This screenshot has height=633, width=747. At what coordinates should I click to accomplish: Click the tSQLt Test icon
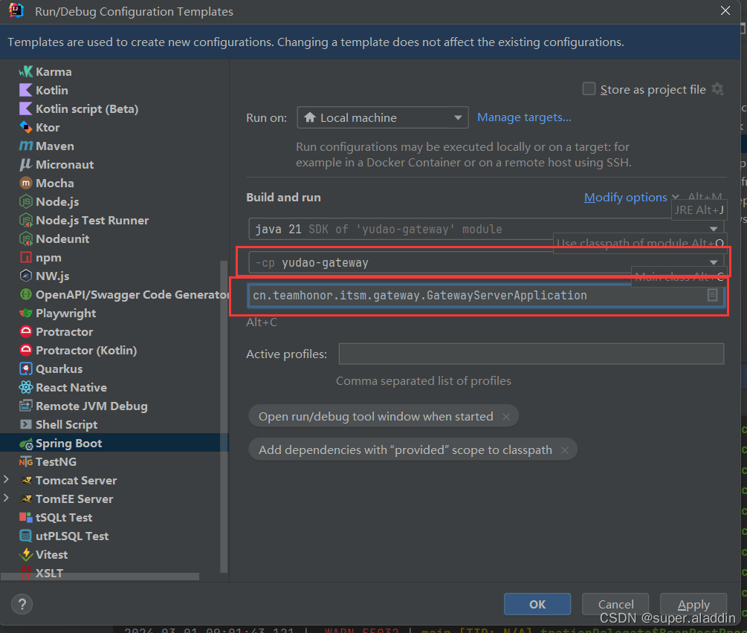coord(26,517)
